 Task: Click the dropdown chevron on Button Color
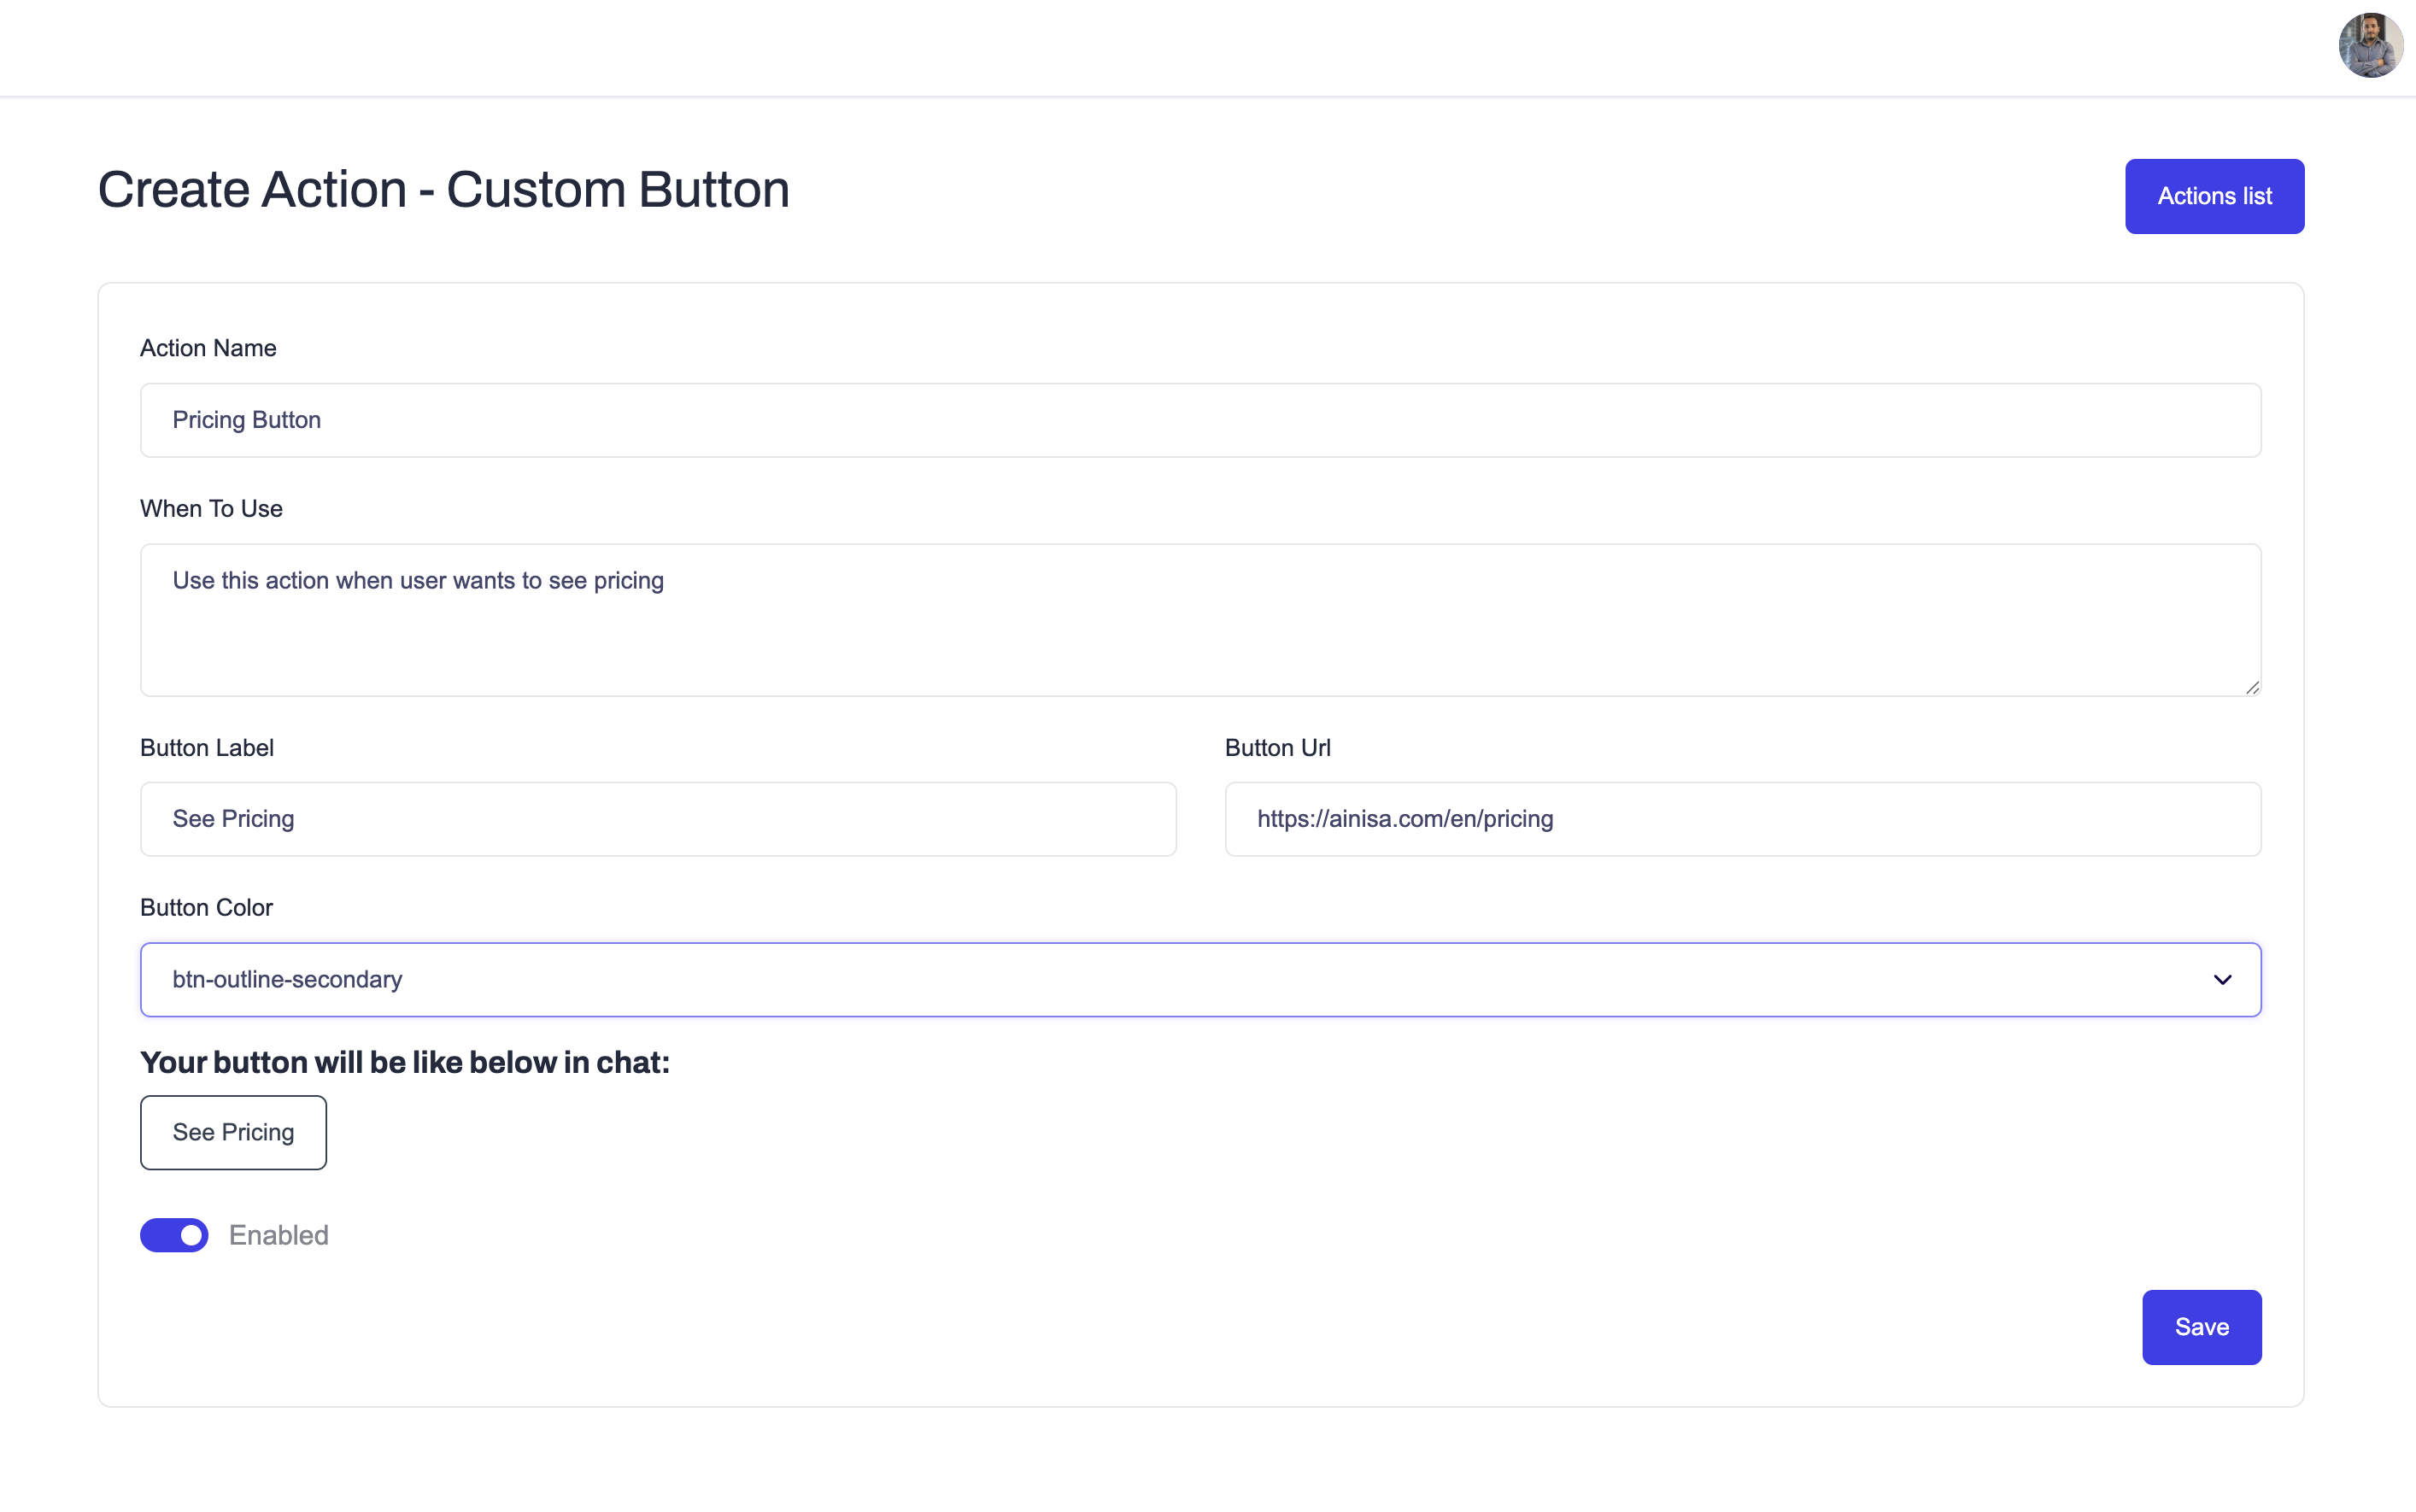click(x=2222, y=979)
